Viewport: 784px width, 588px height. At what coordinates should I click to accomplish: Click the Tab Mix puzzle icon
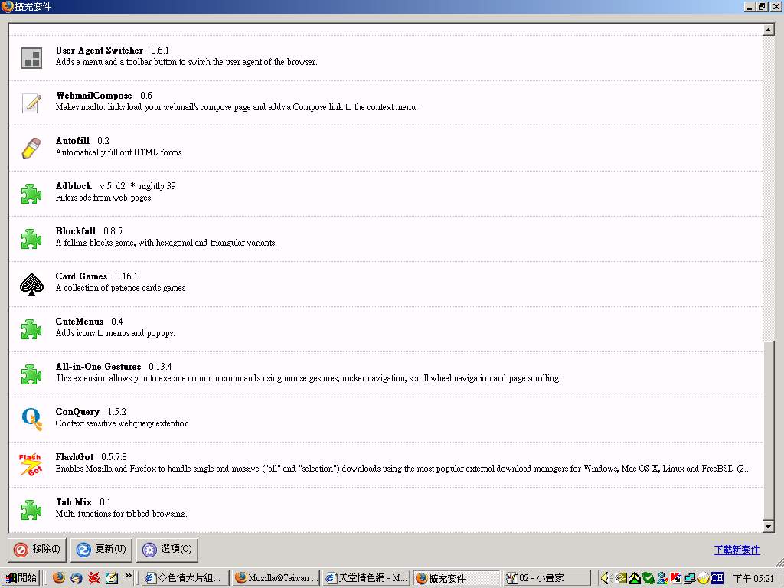coord(31,509)
